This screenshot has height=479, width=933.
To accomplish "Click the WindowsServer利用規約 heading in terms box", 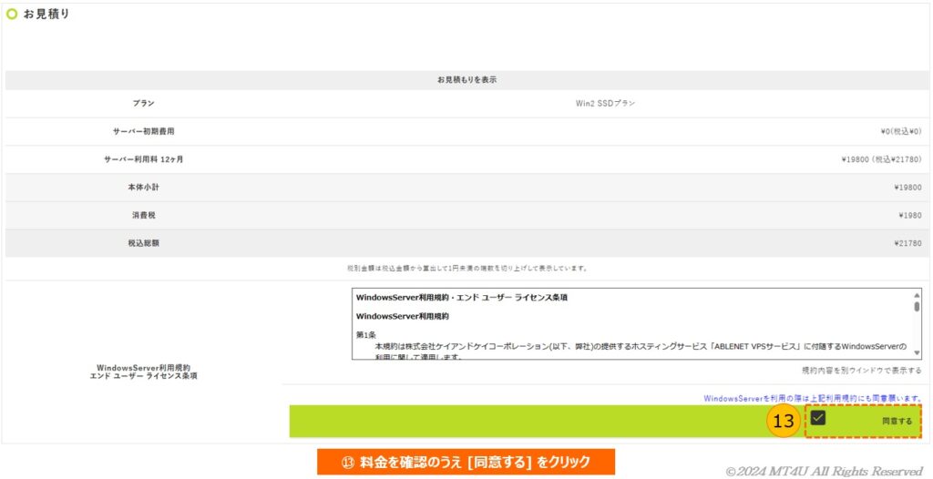I will point(402,317).
